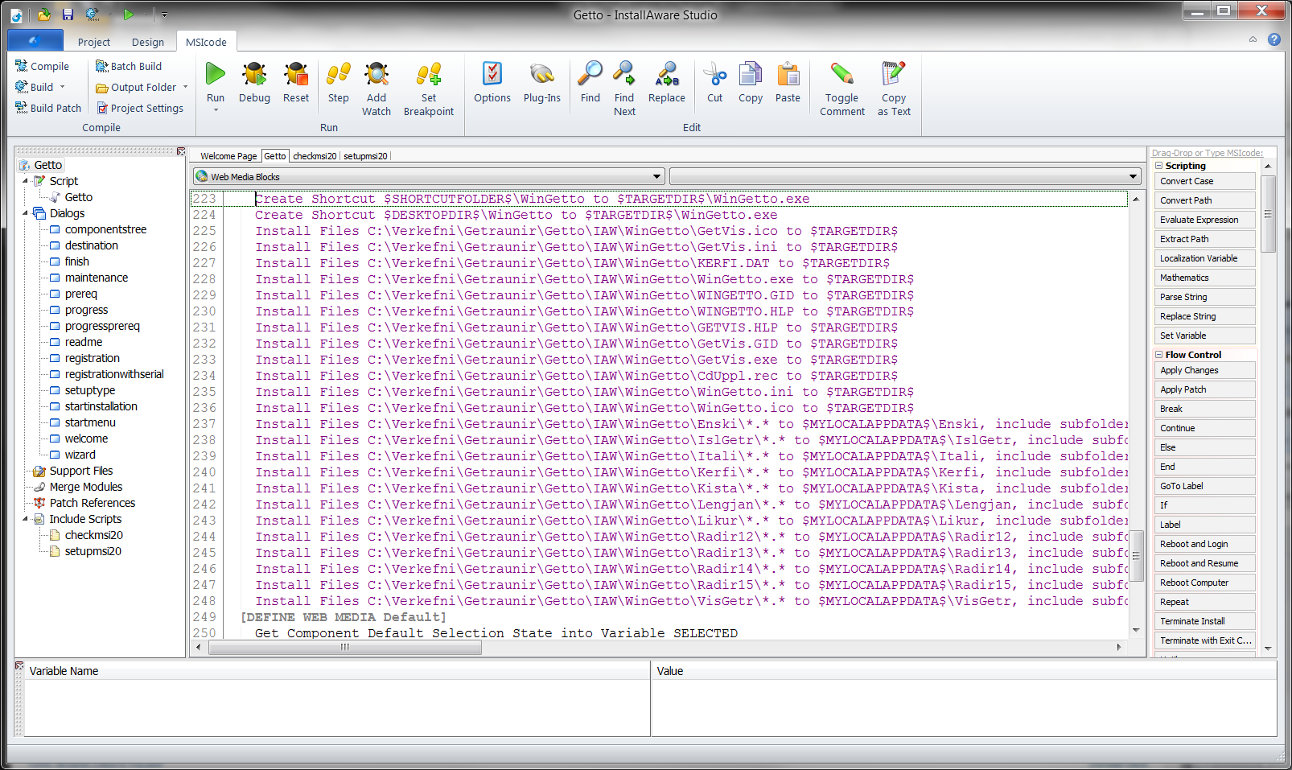The image size is (1292, 770).
Task: Switch to the Project ribbon tab
Action: 94,42
